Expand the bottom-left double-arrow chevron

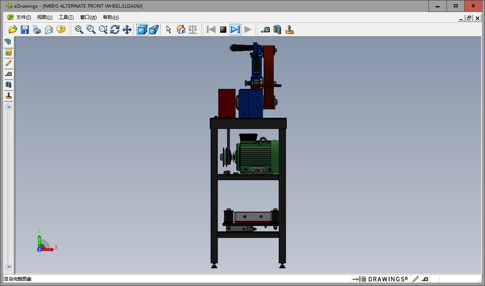(8, 267)
